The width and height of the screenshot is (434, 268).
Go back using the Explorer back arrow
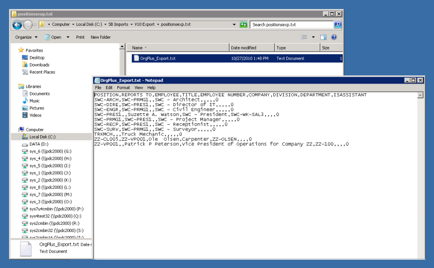coord(17,25)
